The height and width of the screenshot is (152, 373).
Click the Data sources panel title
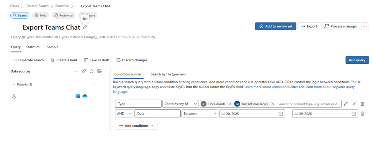tap(21, 71)
